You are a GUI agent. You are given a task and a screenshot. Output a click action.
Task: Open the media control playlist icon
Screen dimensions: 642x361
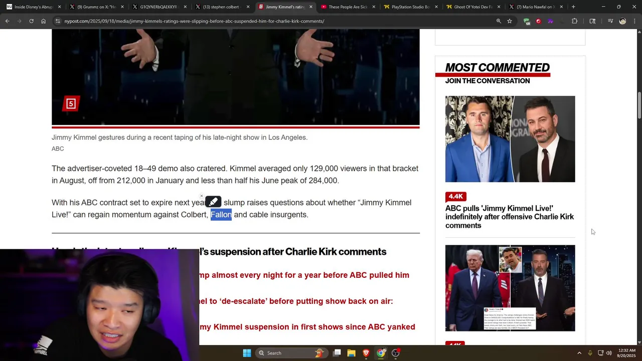coord(610,21)
